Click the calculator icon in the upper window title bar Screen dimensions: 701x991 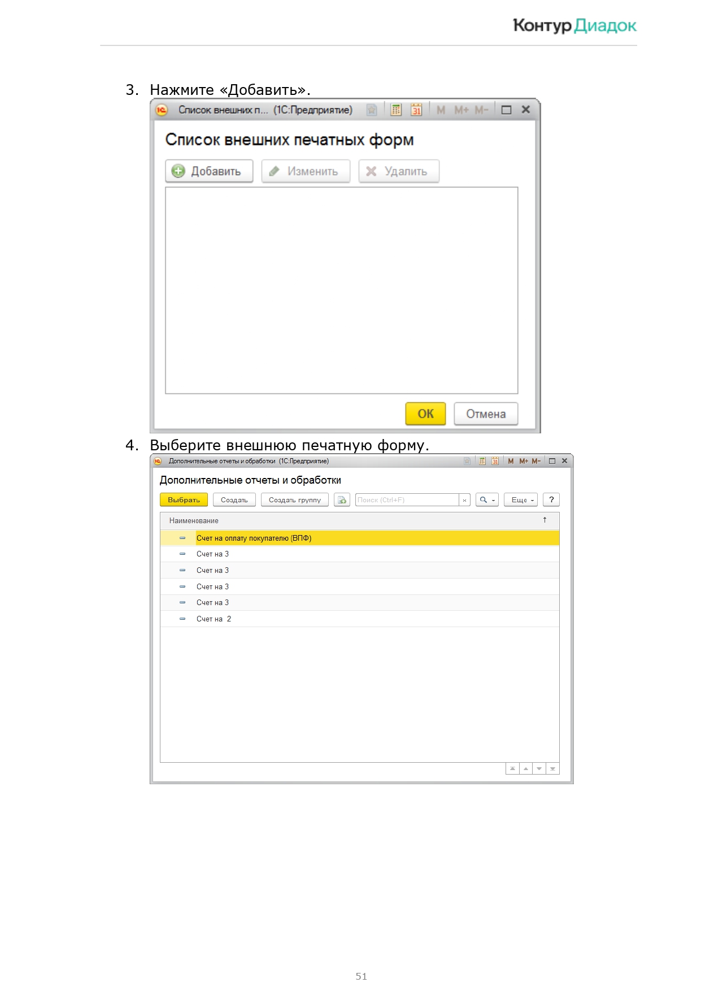(x=396, y=110)
